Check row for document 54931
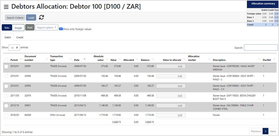The image size is (279, 136). point(6,106)
